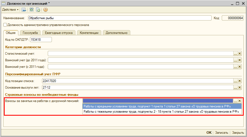247x137 pixels.
Task: Open the Действия dropdown menu
Action: [x=10, y=10]
